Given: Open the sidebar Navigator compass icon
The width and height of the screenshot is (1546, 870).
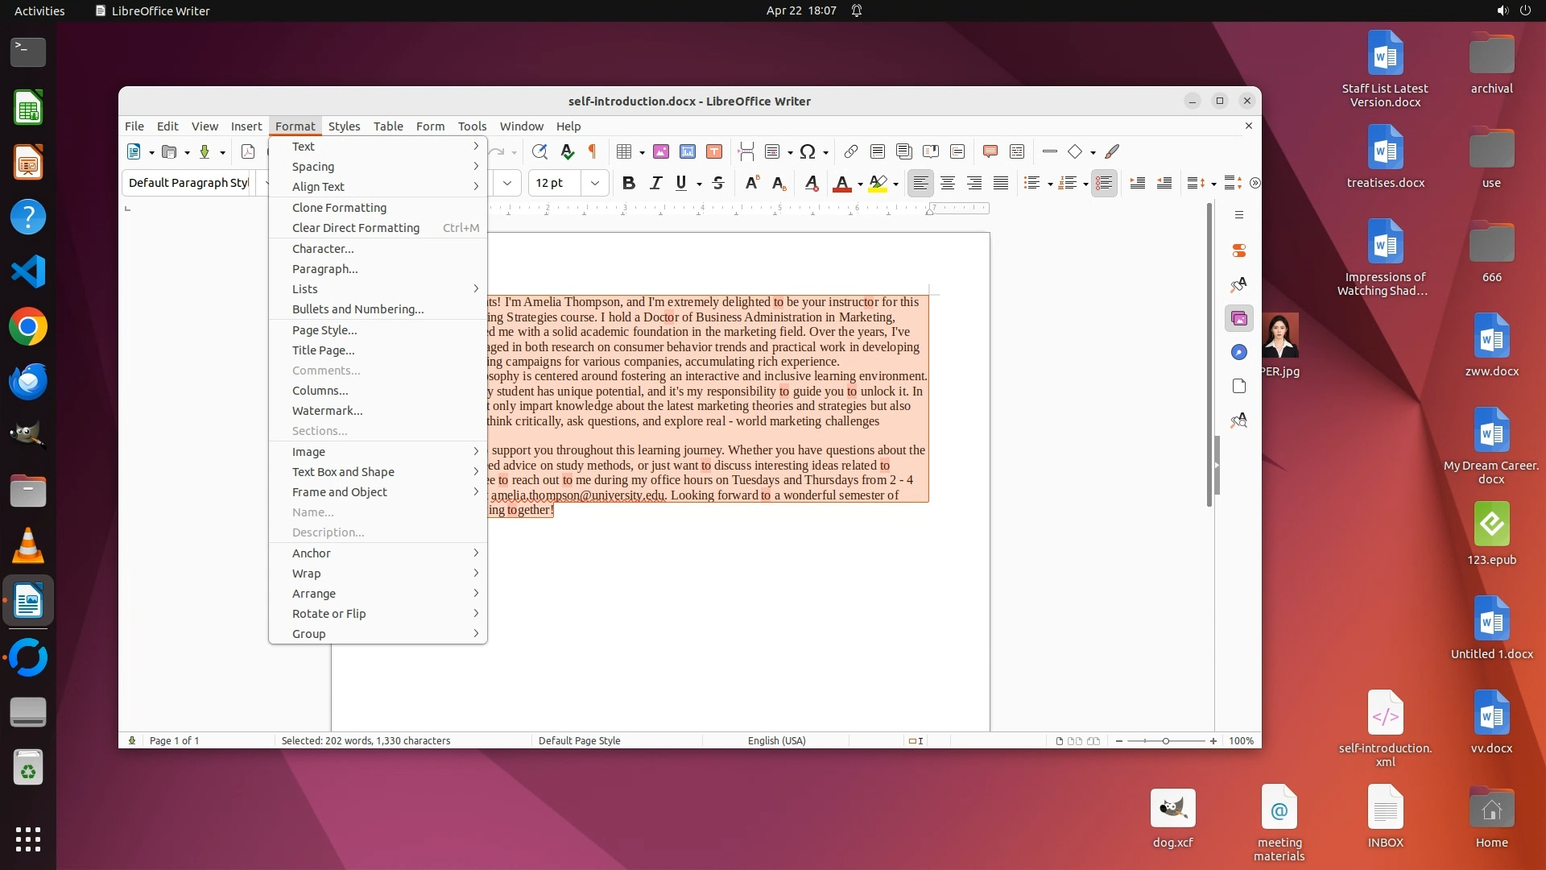Looking at the screenshot, I should 1239,352.
